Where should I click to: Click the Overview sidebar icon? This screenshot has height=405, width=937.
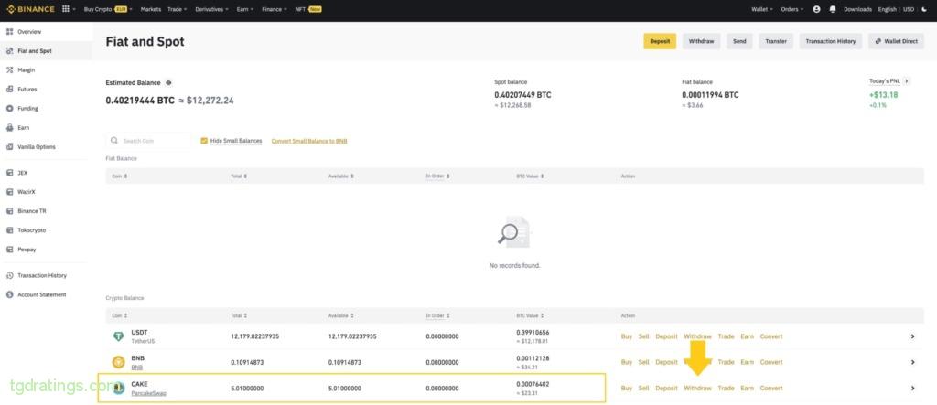tap(9, 32)
